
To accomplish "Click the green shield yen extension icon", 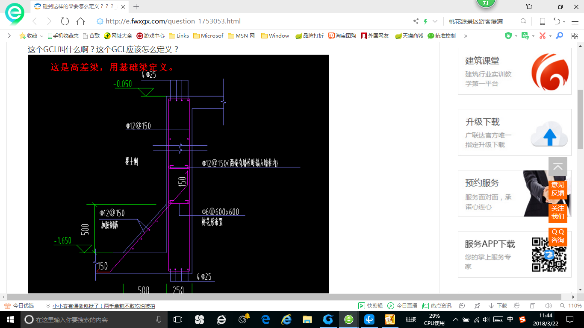I will 508,36.
